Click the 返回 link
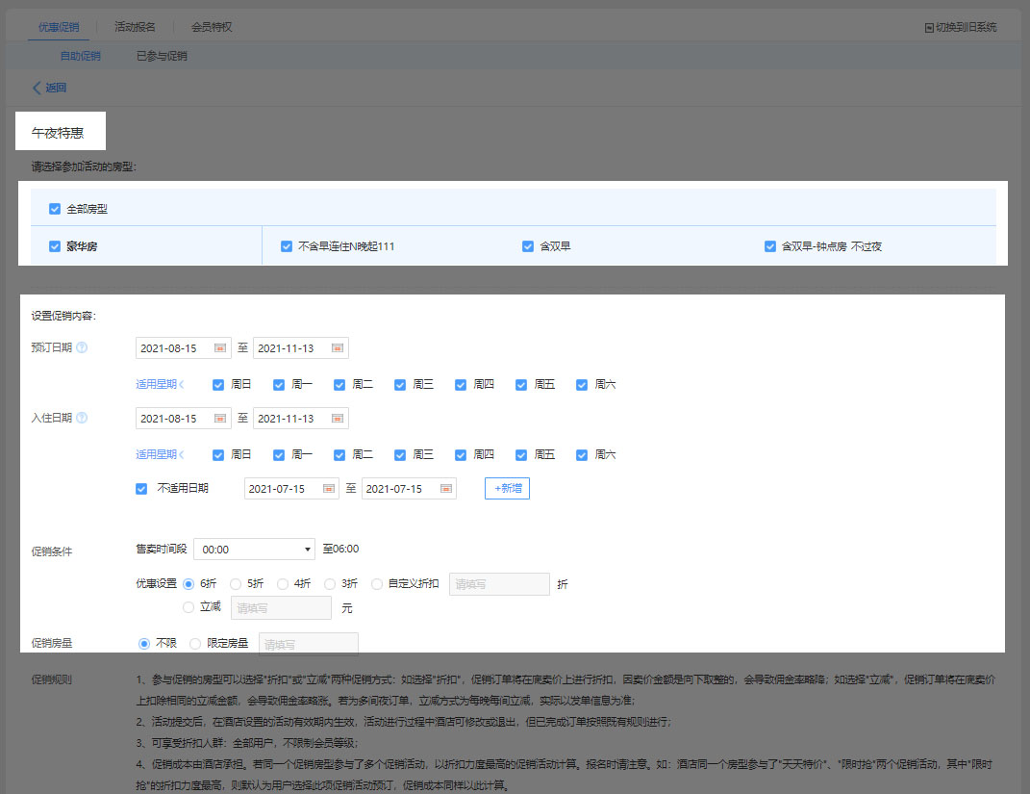The image size is (1030, 794). pos(56,88)
